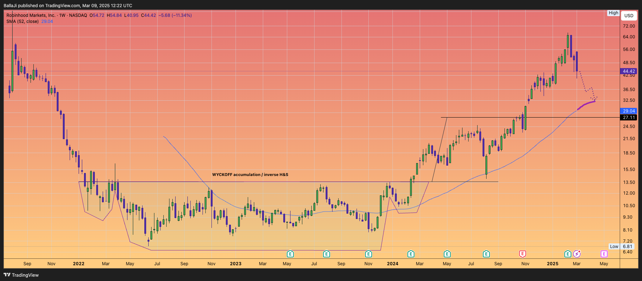Click the 36.50 price axis label
This screenshot has height=281, width=642.
[629, 90]
